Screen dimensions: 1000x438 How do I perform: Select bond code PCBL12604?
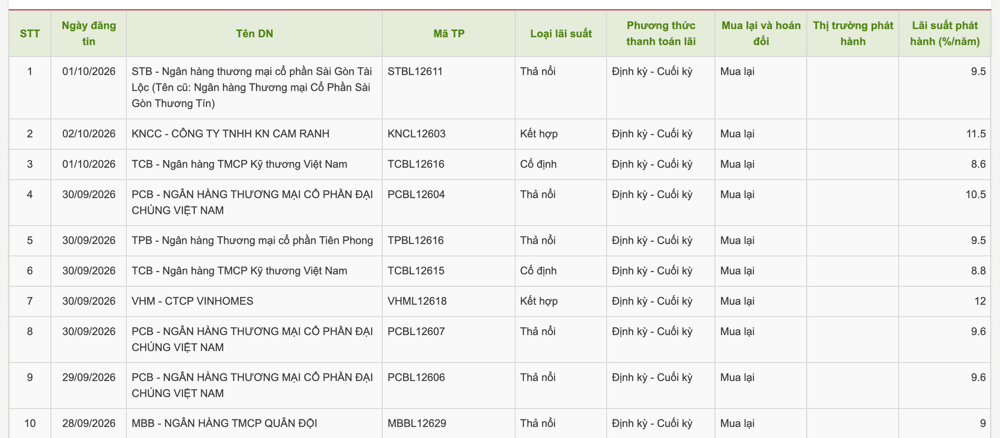tap(416, 195)
